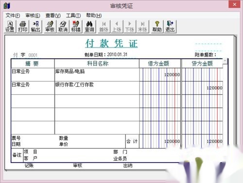243x183 pixels.
Task: Go to previous voucher with 上张
Action: [117, 27]
